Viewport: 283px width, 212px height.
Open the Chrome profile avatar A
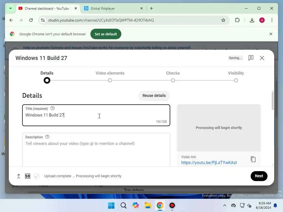coord(262,20)
